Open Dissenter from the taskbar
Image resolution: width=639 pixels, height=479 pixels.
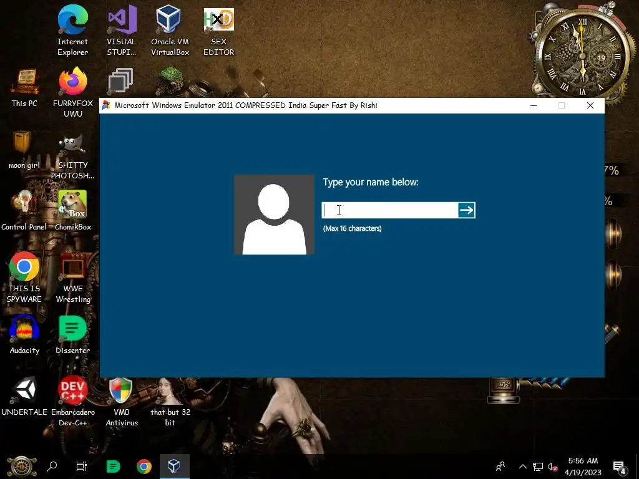[x=114, y=467]
